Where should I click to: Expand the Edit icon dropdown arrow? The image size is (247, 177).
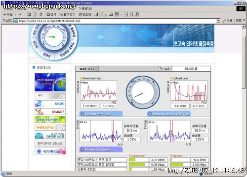click(121, 15)
